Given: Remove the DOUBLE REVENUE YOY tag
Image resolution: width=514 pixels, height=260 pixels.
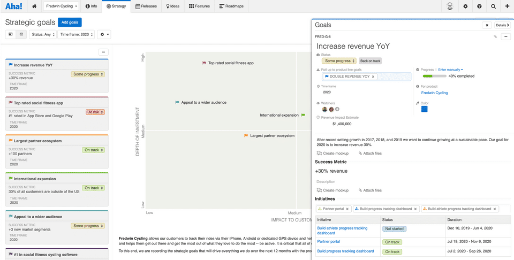Looking at the screenshot, I should coord(373,77).
